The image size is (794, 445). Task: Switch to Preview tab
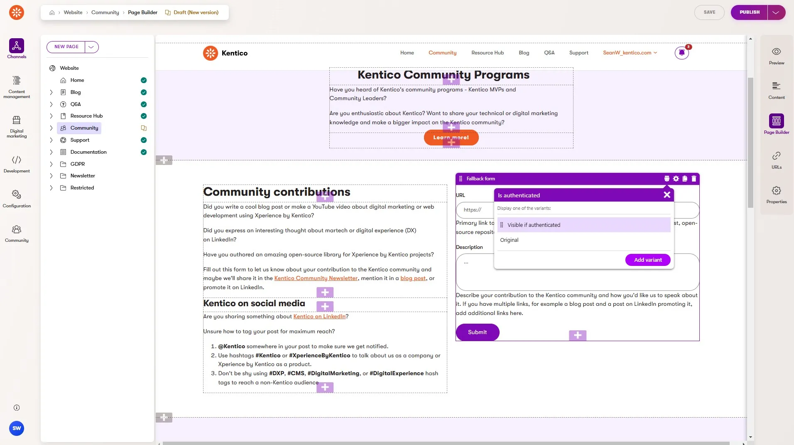point(776,56)
